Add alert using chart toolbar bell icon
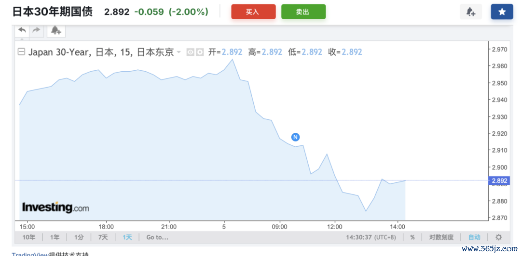The height and width of the screenshot is (256, 521). click(56, 30)
